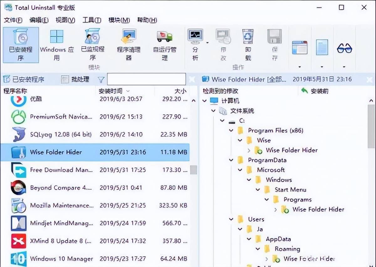Click the Free Download Manager arrow icon
This screenshot has height=267, width=376.
coord(19,170)
